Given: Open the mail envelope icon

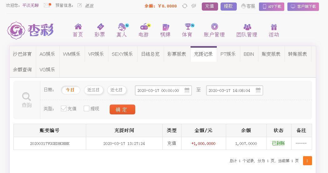Looking at the screenshot, I should tap(47, 5).
